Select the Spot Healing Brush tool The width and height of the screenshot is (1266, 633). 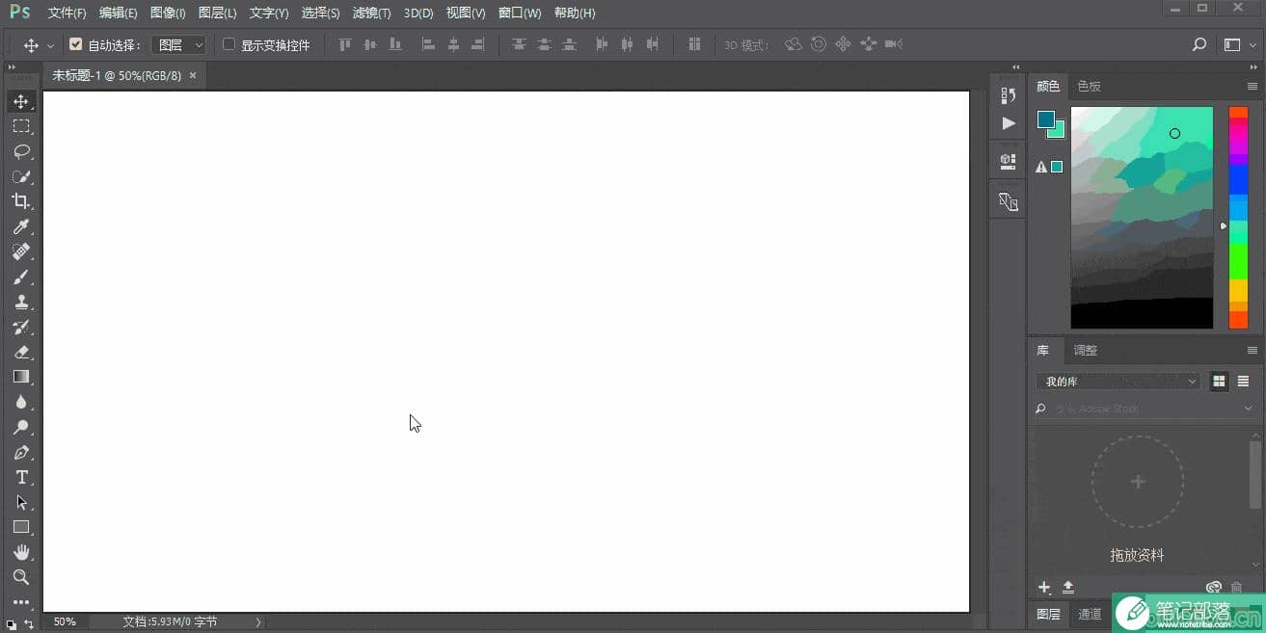coord(21,251)
